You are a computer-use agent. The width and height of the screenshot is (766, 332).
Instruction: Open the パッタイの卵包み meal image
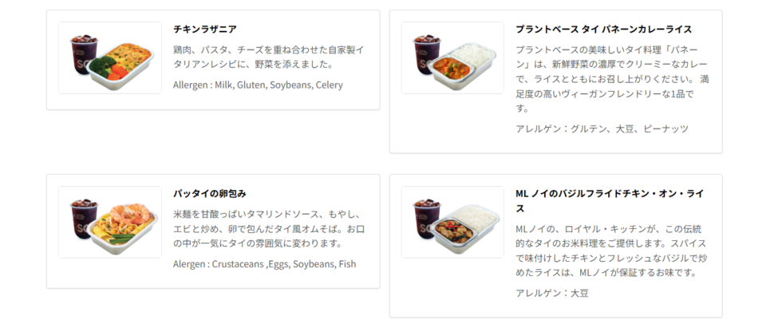click(110, 222)
